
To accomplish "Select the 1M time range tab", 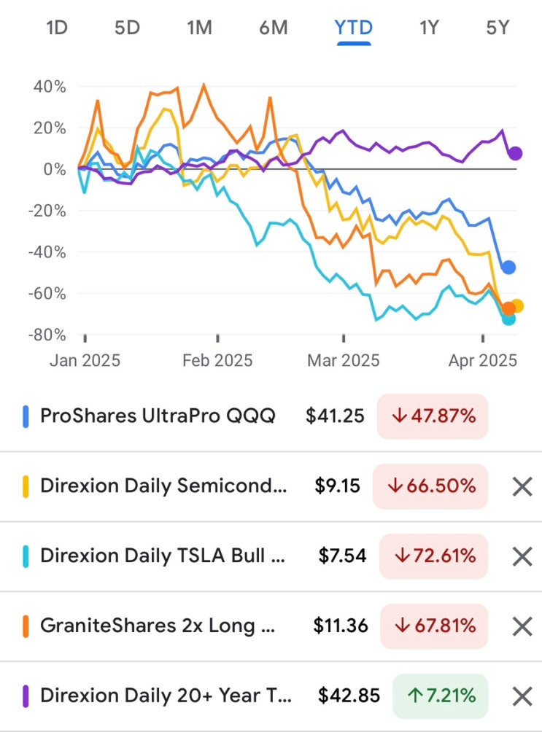I will pyautogui.click(x=199, y=28).
